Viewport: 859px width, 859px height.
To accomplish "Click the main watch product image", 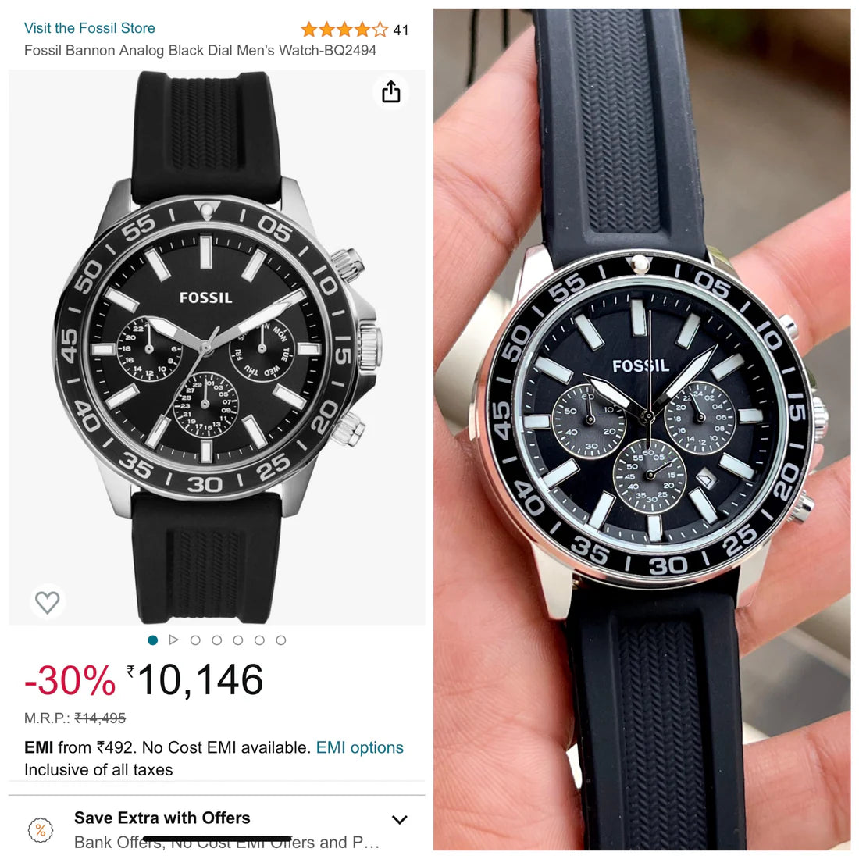I will tap(216, 348).
